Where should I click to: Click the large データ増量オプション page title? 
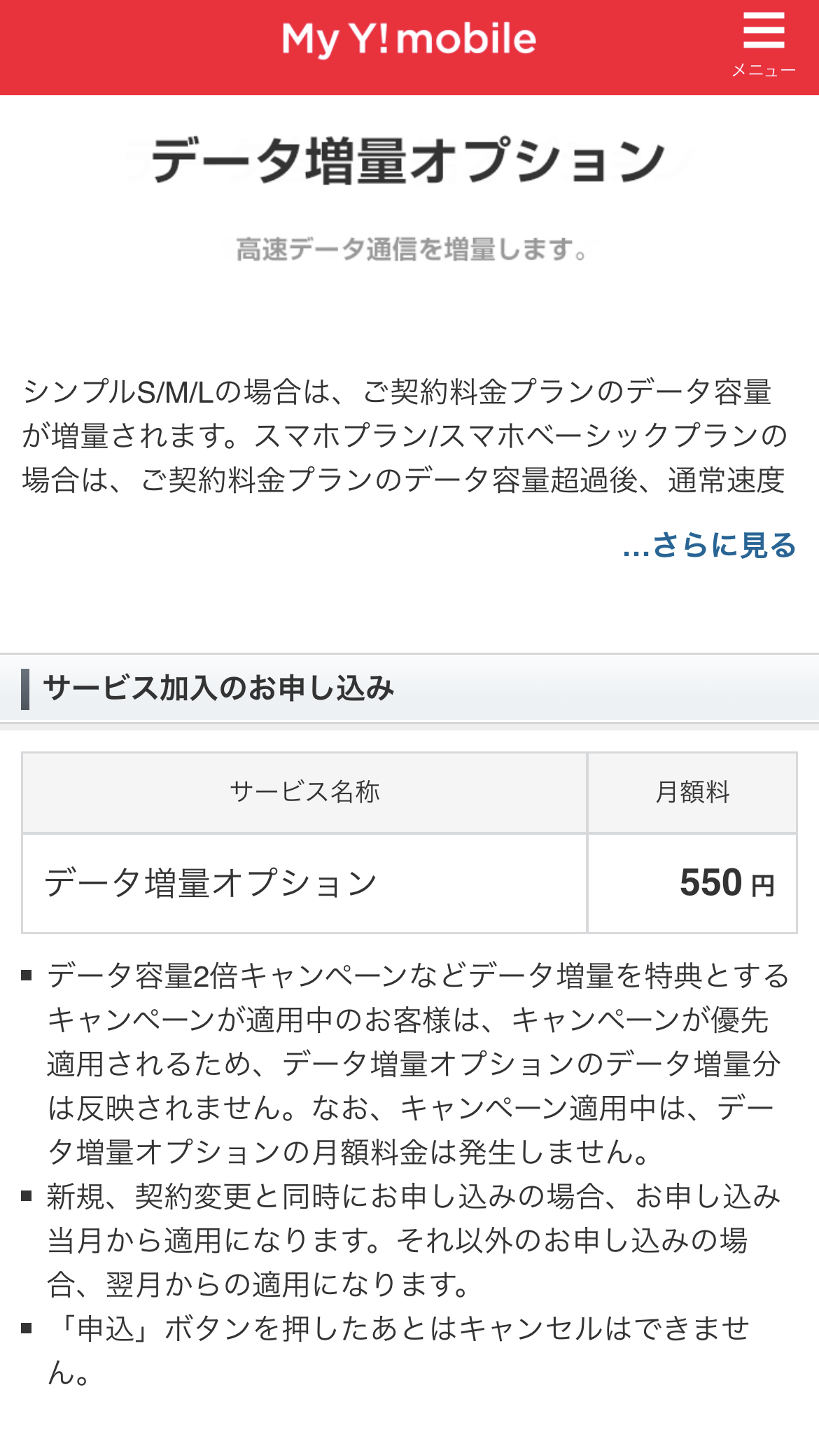pyautogui.click(x=409, y=161)
